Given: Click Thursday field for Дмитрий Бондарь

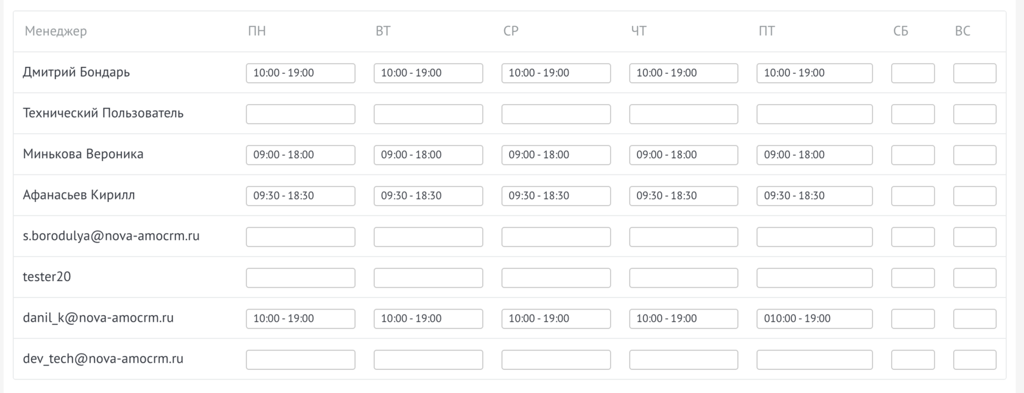Looking at the screenshot, I should click(x=683, y=73).
